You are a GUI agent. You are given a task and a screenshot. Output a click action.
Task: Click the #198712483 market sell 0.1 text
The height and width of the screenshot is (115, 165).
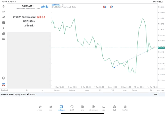click(29, 17)
